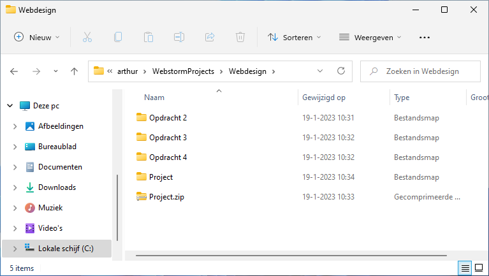Click the Cut scissors icon
Viewport: 489px width, 276px height.
coord(87,38)
